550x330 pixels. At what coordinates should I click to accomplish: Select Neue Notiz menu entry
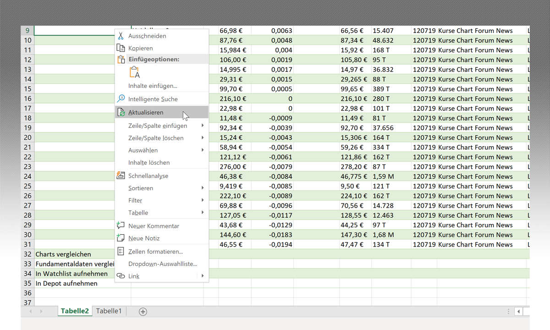162,238
